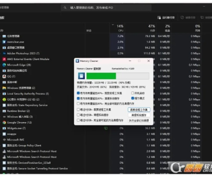
Task: Check 'over 80%, clean by all methods' (用全部可能的方法清理内存)
Action: (78, 103)
